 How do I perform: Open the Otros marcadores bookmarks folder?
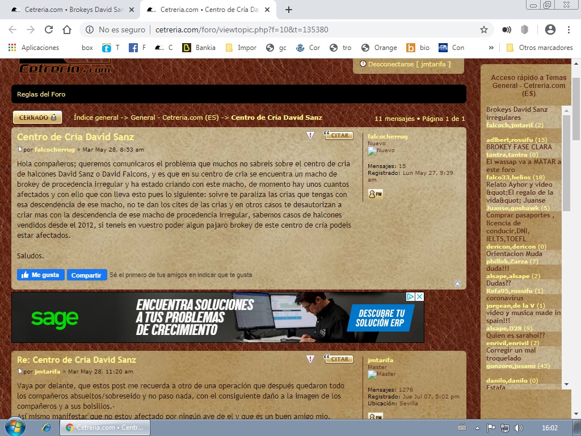[539, 48]
